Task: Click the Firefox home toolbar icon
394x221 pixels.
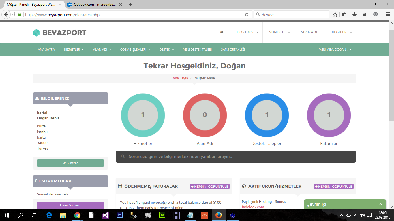Action: 365,14
